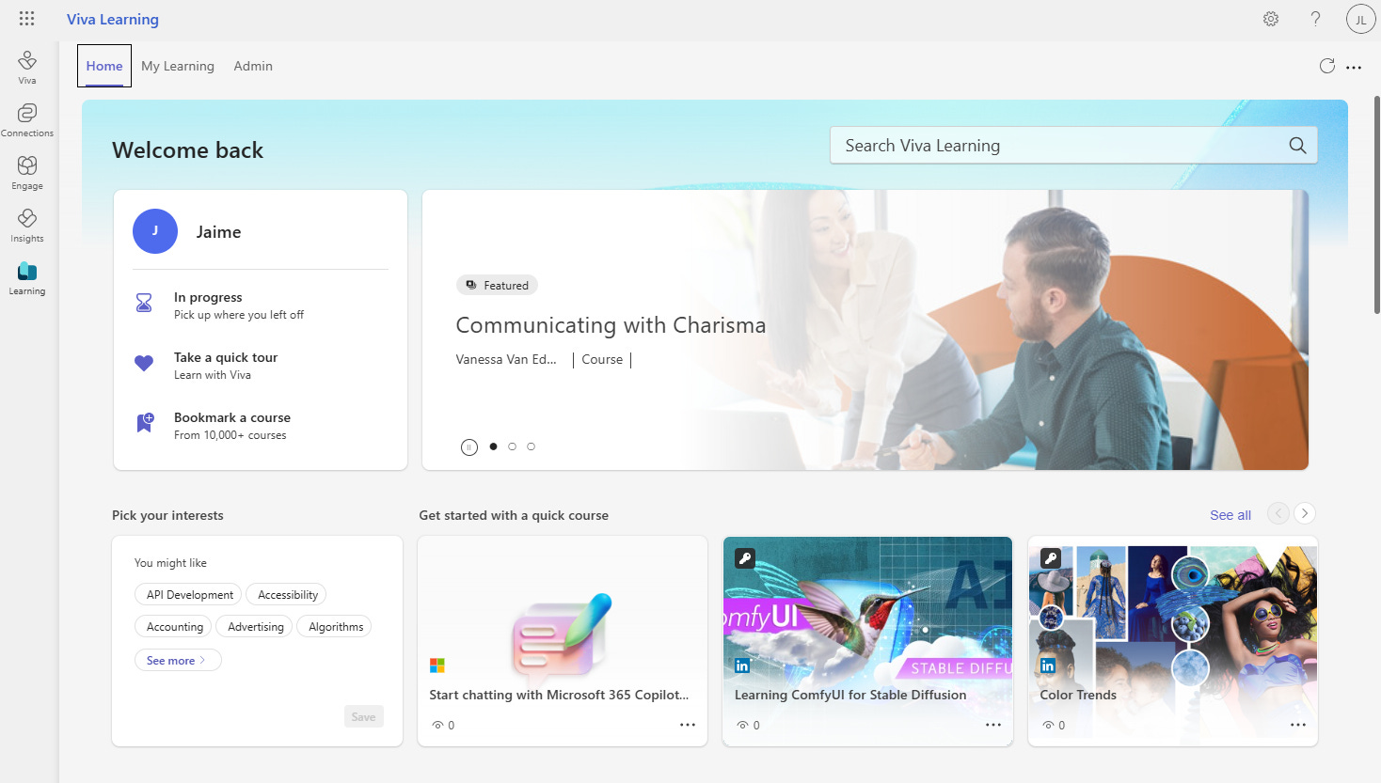Switch to the Home tab

104,66
